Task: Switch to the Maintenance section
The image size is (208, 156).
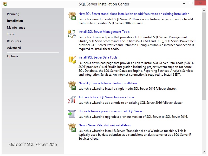Action: (x=16, y=28)
